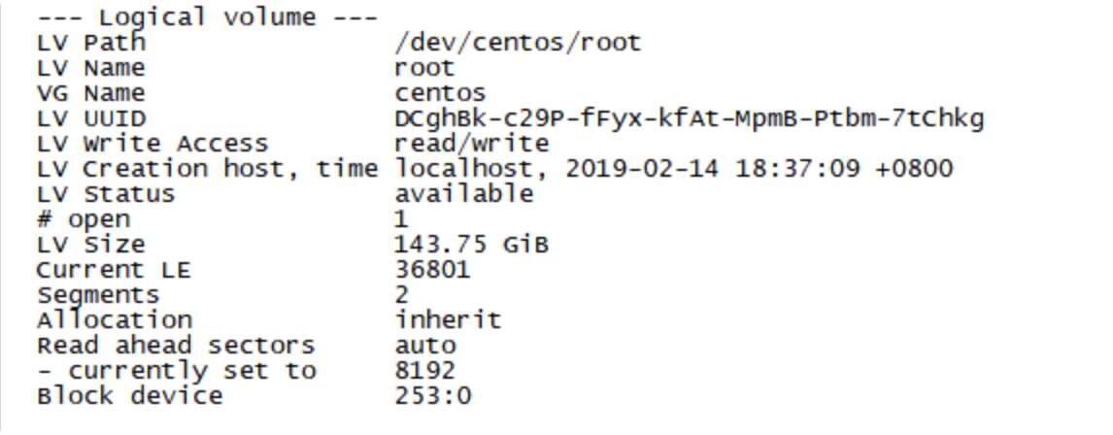This screenshot has width=1113, height=435.
Task: Click the read/write access value
Action: click(471, 144)
